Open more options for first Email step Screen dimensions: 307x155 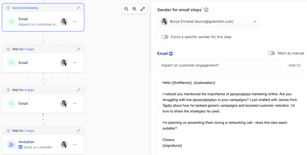pos(75,22)
